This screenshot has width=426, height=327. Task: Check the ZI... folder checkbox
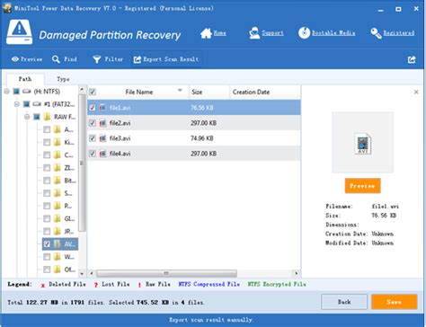pyautogui.click(x=47, y=168)
